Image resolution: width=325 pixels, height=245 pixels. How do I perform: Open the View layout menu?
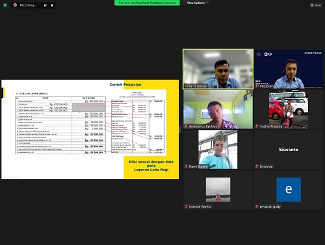316,5
